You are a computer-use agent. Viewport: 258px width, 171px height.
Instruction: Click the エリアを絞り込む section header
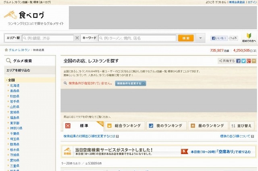18,70
